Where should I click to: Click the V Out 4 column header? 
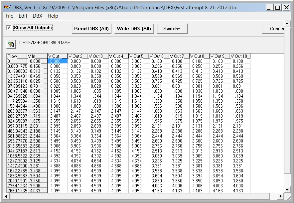pyautogui.click(x=118, y=56)
